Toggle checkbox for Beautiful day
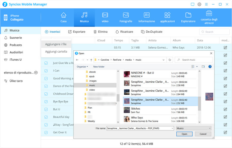This screenshot has height=148, width=232. [x=46, y=117]
